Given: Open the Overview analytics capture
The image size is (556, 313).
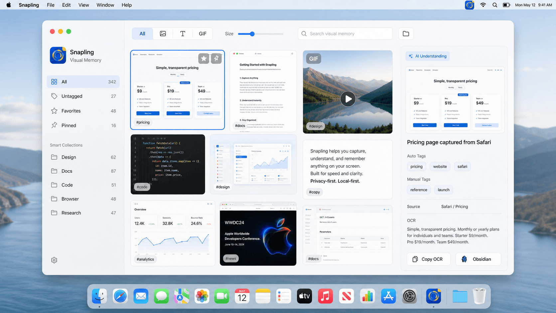Looking at the screenshot, I should click(x=173, y=233).
